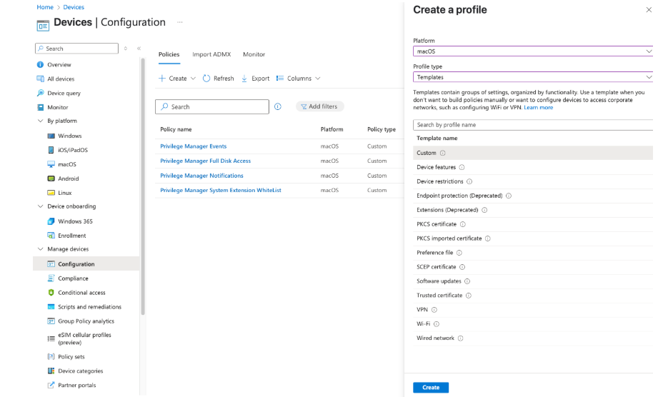The image size is (658, 397).
Task: Select the macOS platform icon in sidebar
Action: (x=51, y=164)
